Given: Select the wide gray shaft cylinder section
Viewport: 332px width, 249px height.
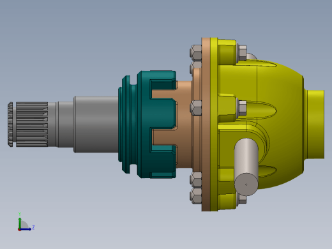Looking at the screenshot, I should (96, 124).
